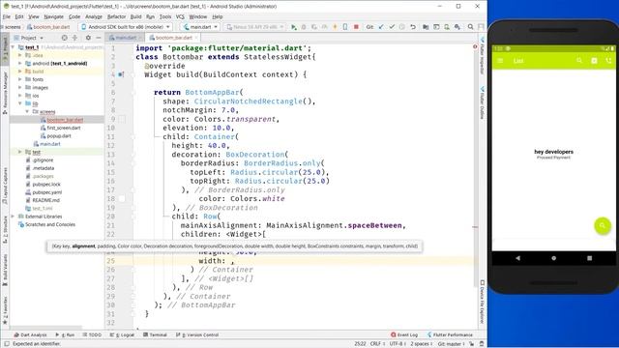Click the UTF-8 encoding in the status bar
The width and height of the screenshot is (619, 348).
tap(398, 344)
